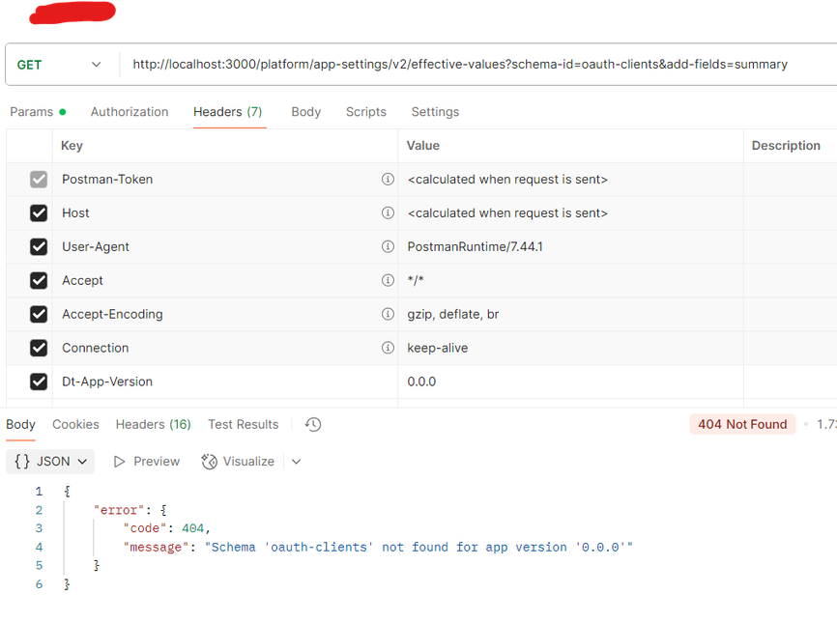Click info icon for Accept-Encoding row
Image resolution: width=837 pixels, height=622 pixels.
[x=388, y=315]
